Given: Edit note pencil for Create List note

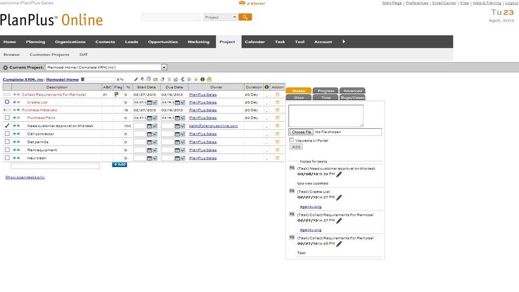Looking at the screenshot, I should click(339, 198).
